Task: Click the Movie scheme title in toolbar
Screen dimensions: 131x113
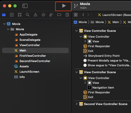Action: [x=85, y=4]
